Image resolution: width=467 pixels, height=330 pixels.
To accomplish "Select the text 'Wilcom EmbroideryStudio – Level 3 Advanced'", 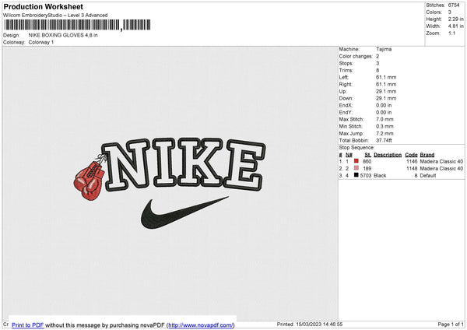I will click(x=55, y=16).
